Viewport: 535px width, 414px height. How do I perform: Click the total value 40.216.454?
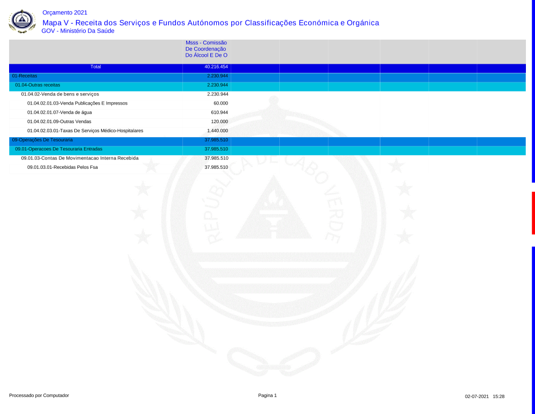pos(216,67)
